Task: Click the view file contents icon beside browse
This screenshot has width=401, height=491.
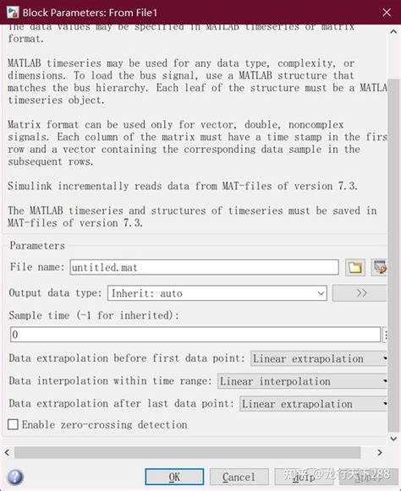Action: point(379,267)
